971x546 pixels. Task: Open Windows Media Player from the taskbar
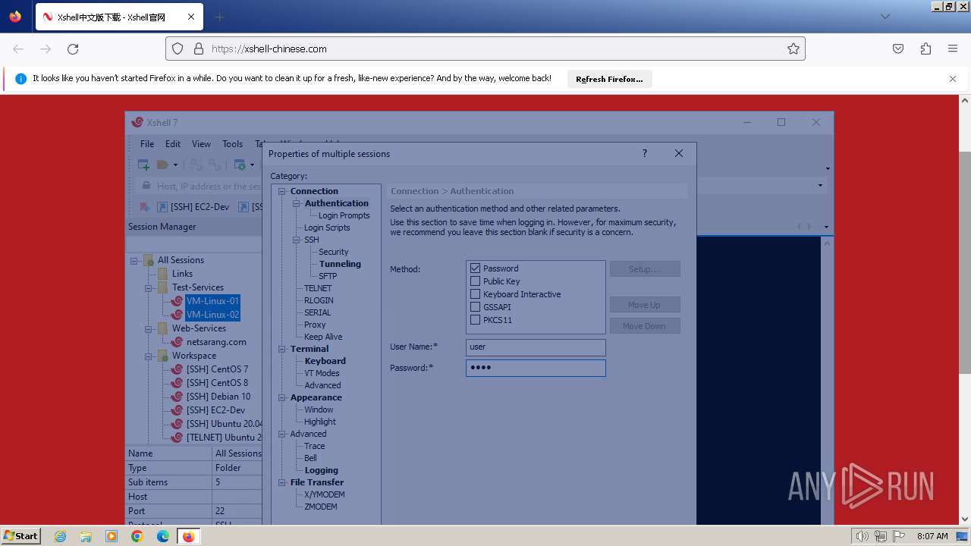tap(112, 536)
